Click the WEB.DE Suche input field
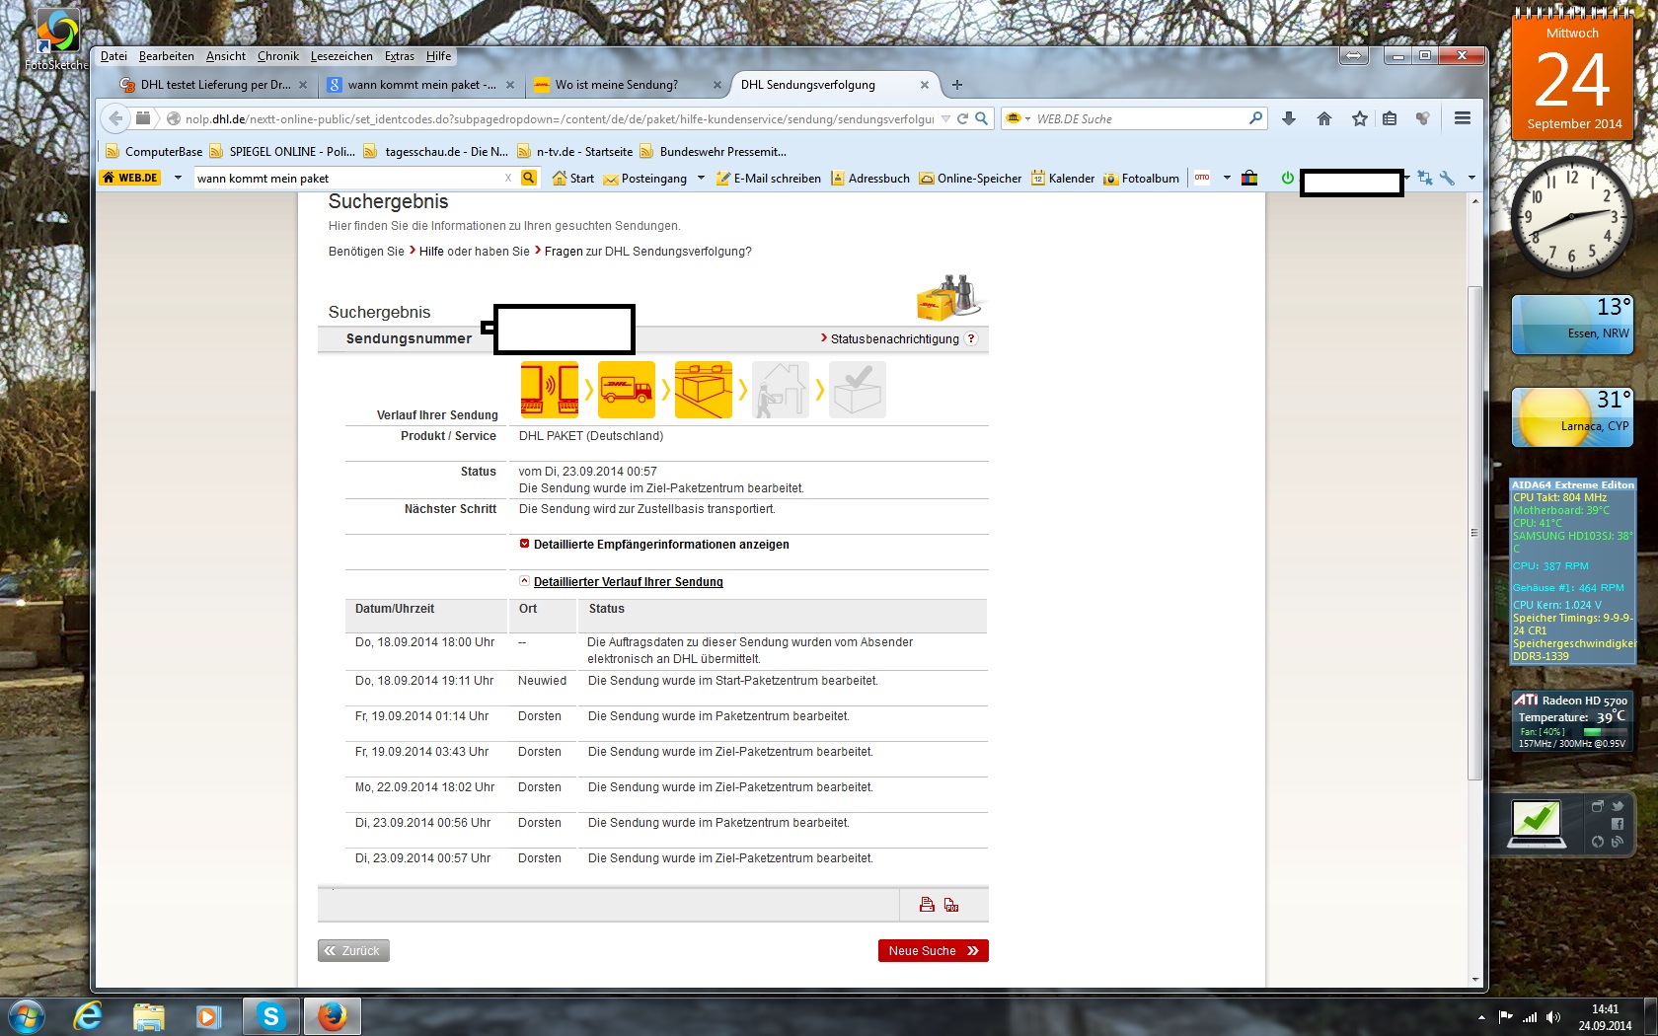Image resolution: width=1658 pixels, height=1036 pixels. tap(1140, 118)
